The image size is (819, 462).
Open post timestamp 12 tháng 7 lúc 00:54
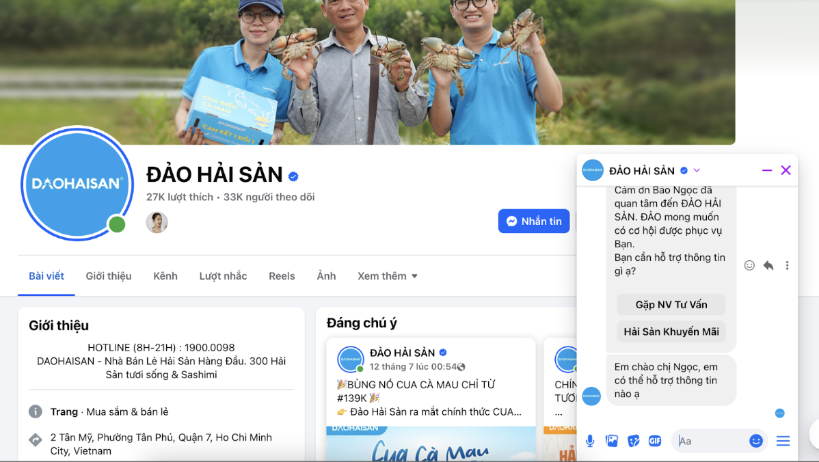(413, 366)
